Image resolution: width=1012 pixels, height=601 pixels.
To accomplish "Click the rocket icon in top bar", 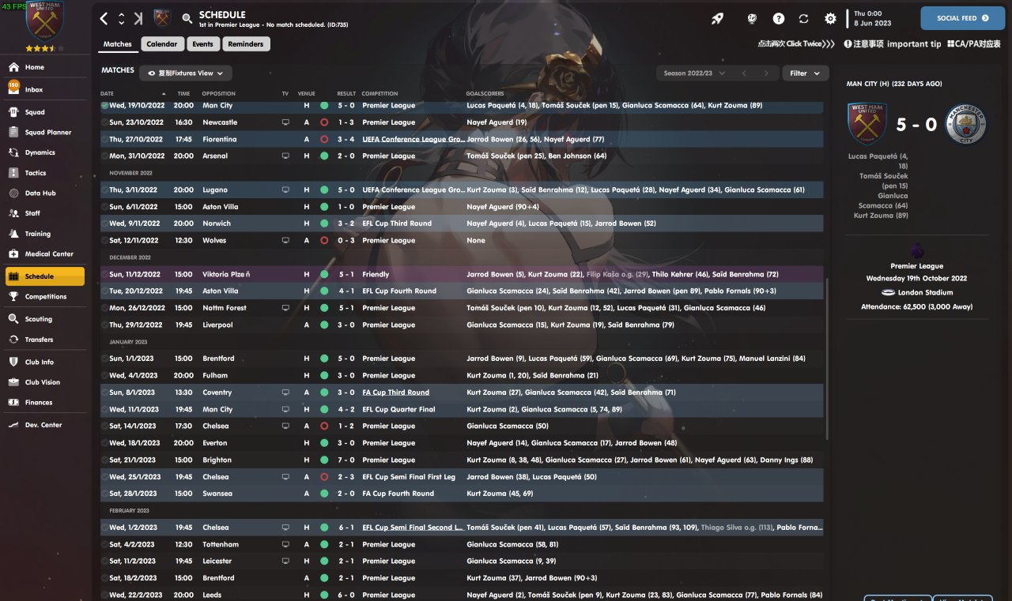I will (x=717, y=18).
